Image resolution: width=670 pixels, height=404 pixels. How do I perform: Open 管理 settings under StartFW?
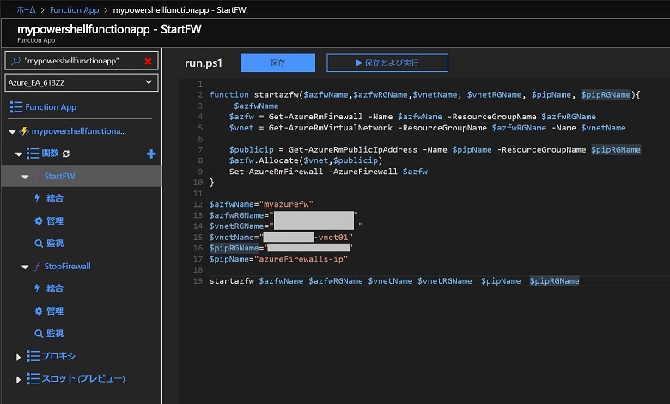pyautogui.click(x=54, y=220)
